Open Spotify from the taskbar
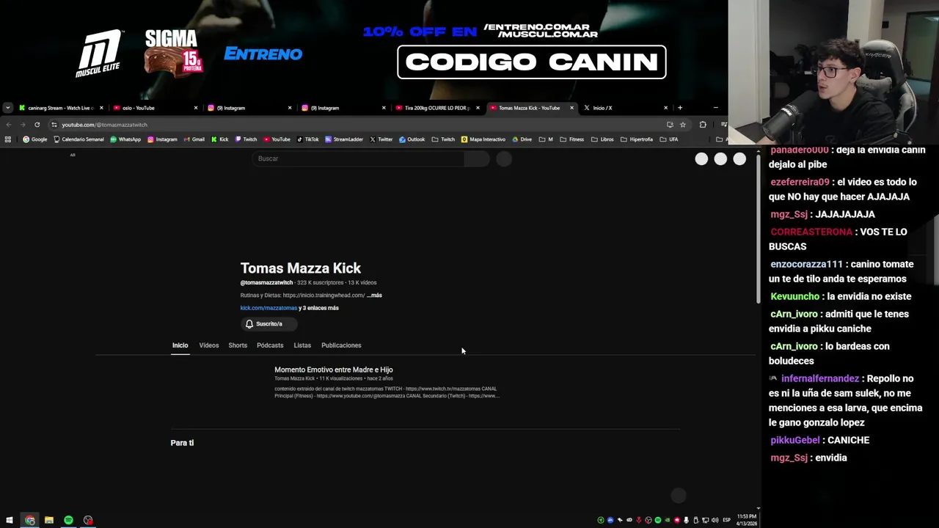This screenshot has width=939, height=528. click(x=68, y=520)
